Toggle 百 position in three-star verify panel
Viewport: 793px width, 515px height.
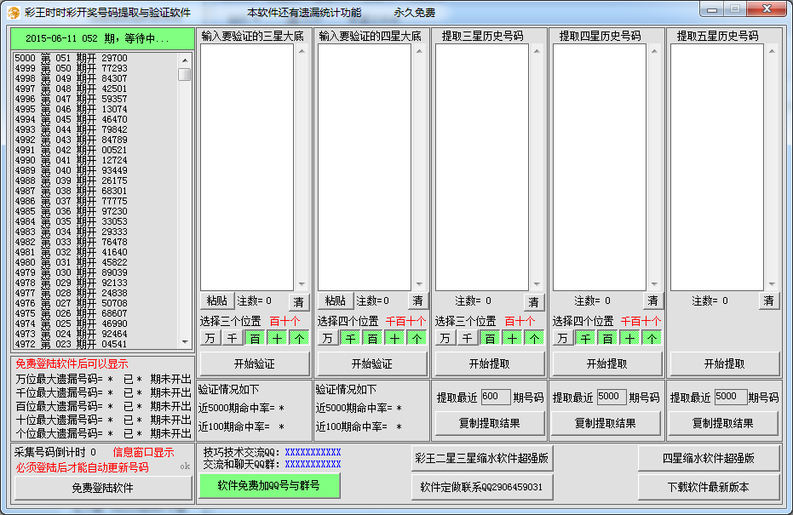click(255, 338)
